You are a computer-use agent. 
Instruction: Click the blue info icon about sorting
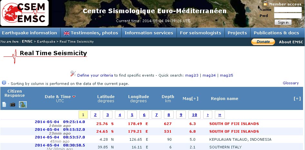(4, 83)
